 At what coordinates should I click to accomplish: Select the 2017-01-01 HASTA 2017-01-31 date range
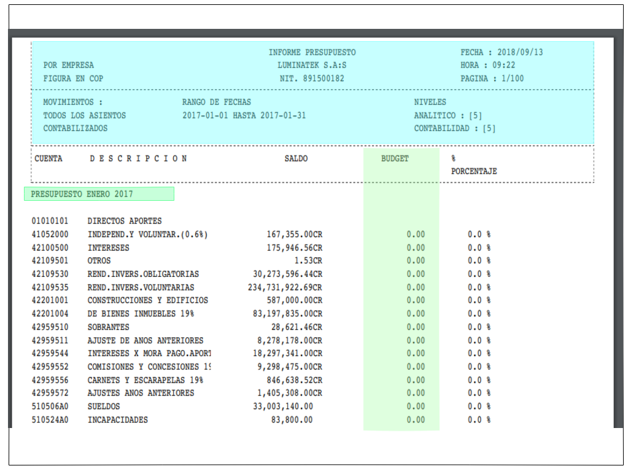(244, 115)
